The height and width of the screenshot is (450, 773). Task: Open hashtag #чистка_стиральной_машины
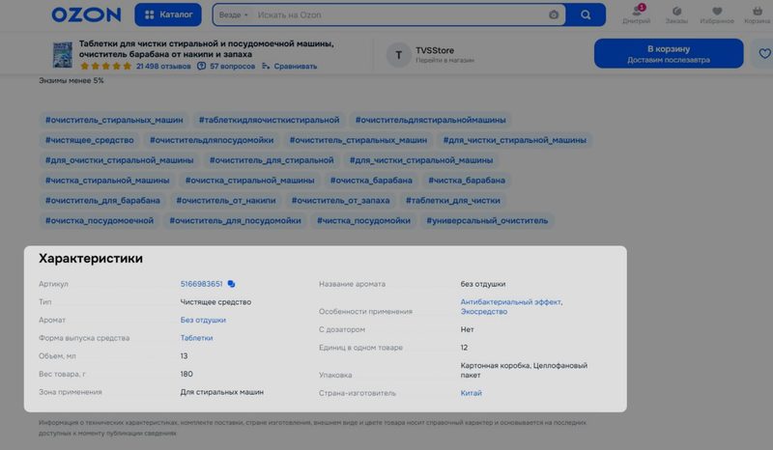(x=107, y=181)
